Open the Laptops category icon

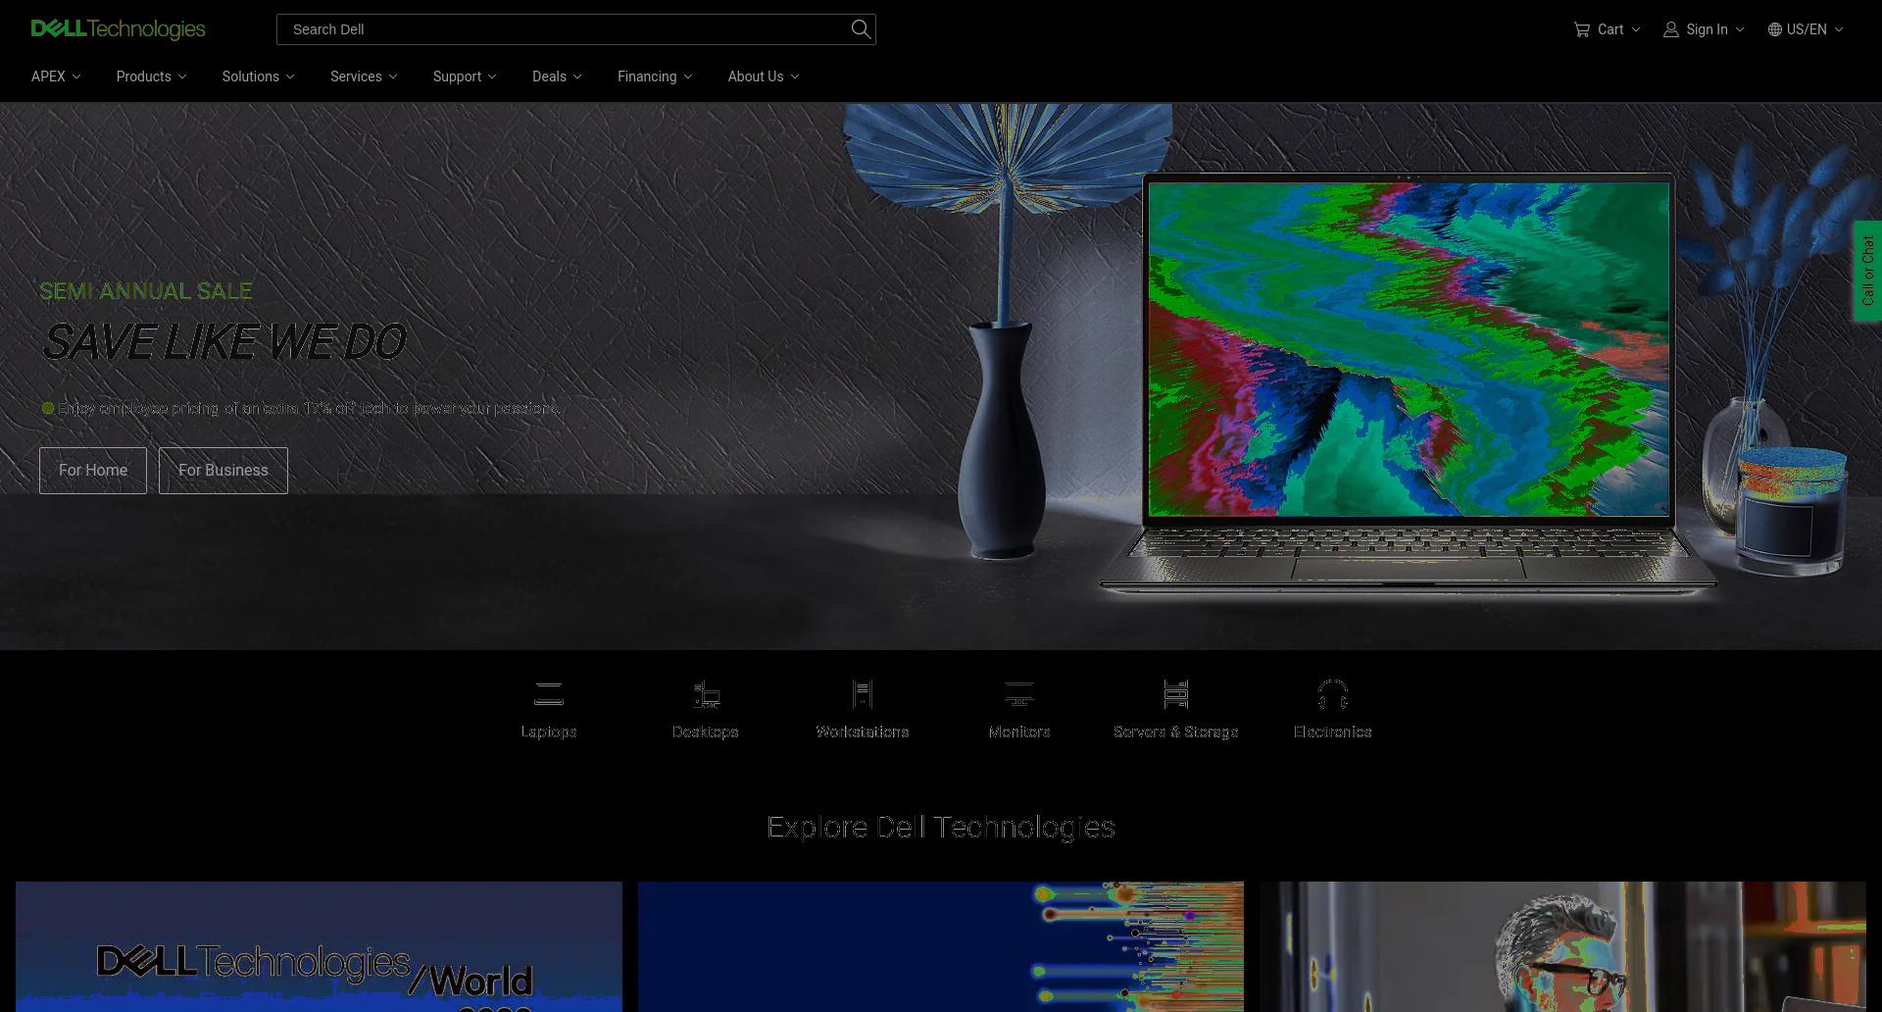[549, 694]
